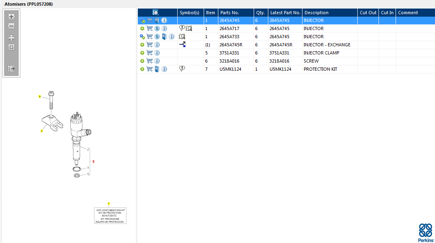Screen dimensions: 435x243
Task: Show info for INJECTOR - EXCHANGE 2645A745R
Action: click(x=157, y=44)
